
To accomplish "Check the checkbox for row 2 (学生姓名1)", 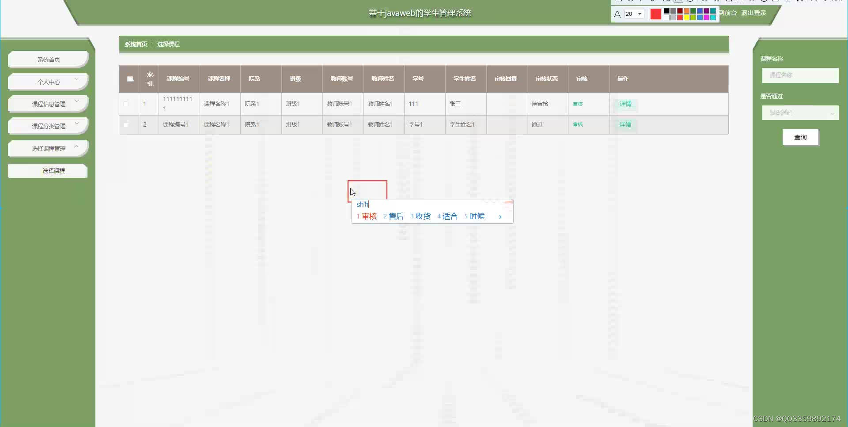I will 126,125.
